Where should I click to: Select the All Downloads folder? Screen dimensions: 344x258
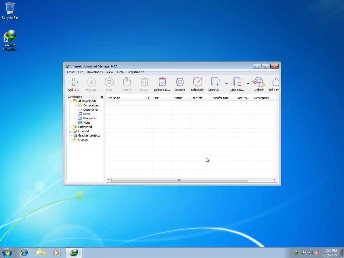(87, 101)
